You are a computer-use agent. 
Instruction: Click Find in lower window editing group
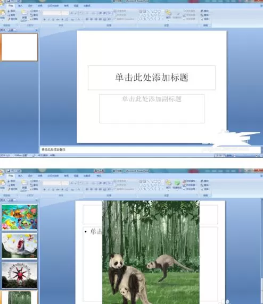point(205,181)
